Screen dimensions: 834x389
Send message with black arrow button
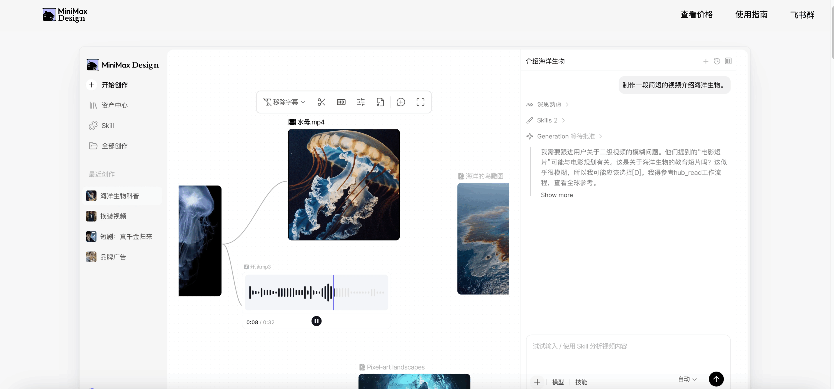click(716, 379)
